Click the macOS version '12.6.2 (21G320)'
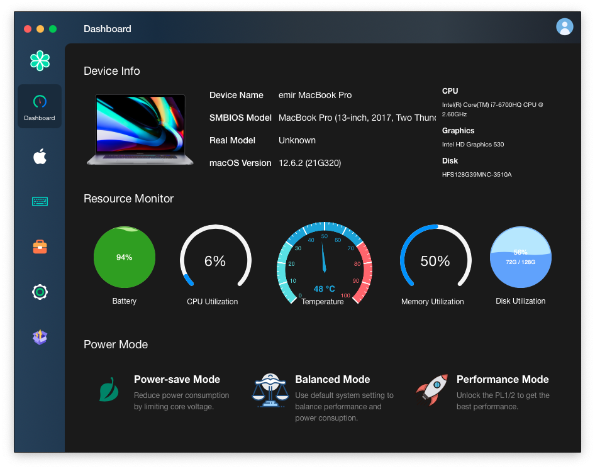 point(310,163)
